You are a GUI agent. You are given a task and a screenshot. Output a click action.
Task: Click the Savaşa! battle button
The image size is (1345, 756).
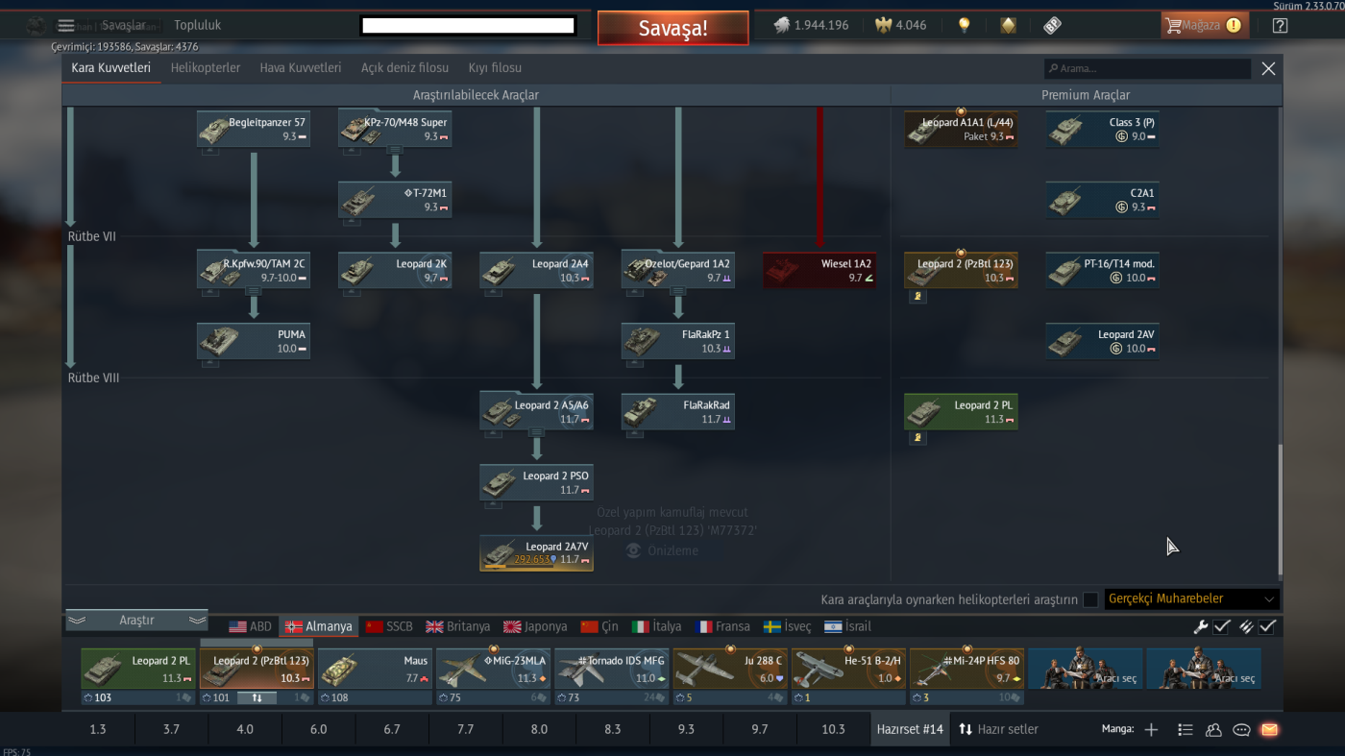[x=672, y=28]
